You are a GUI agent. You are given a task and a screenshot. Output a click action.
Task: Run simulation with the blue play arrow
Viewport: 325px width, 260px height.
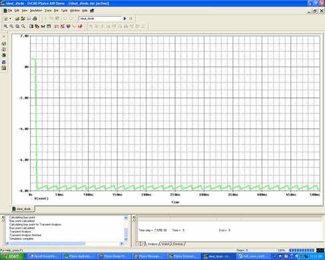point(125,19)
